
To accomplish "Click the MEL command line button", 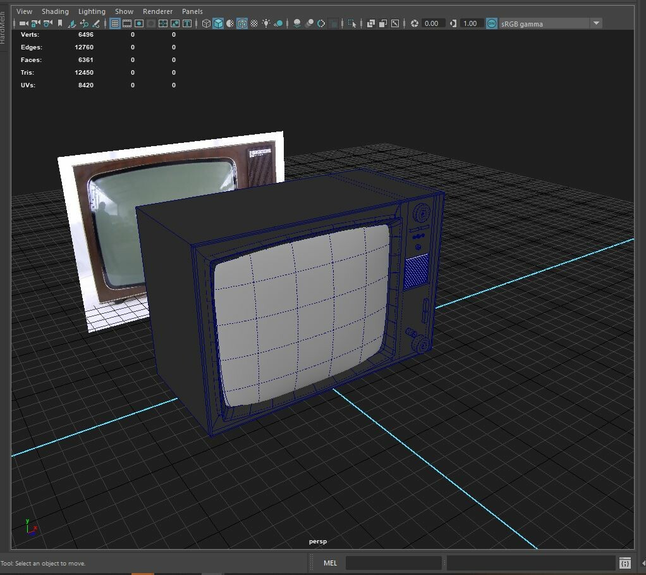I will (x=329, y=563).
